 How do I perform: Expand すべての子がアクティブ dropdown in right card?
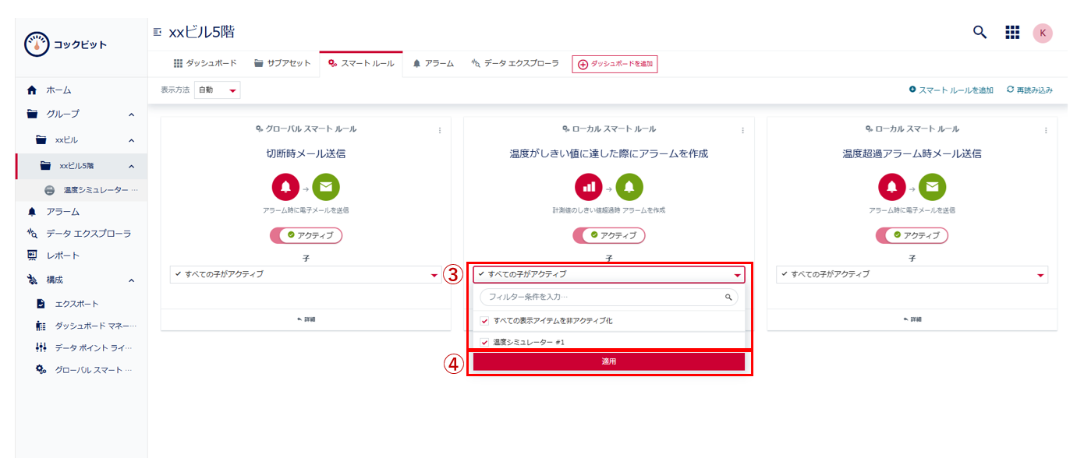point(912,274)
